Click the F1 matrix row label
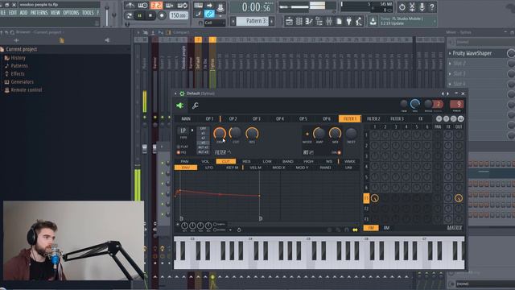515x290 pixels. (x=366, y=198)
